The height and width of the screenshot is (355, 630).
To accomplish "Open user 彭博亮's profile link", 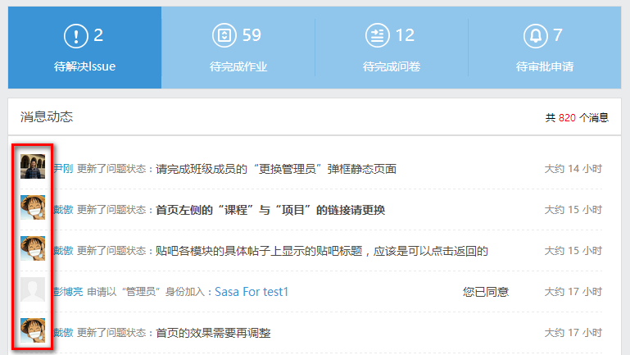I will (68, 292).
